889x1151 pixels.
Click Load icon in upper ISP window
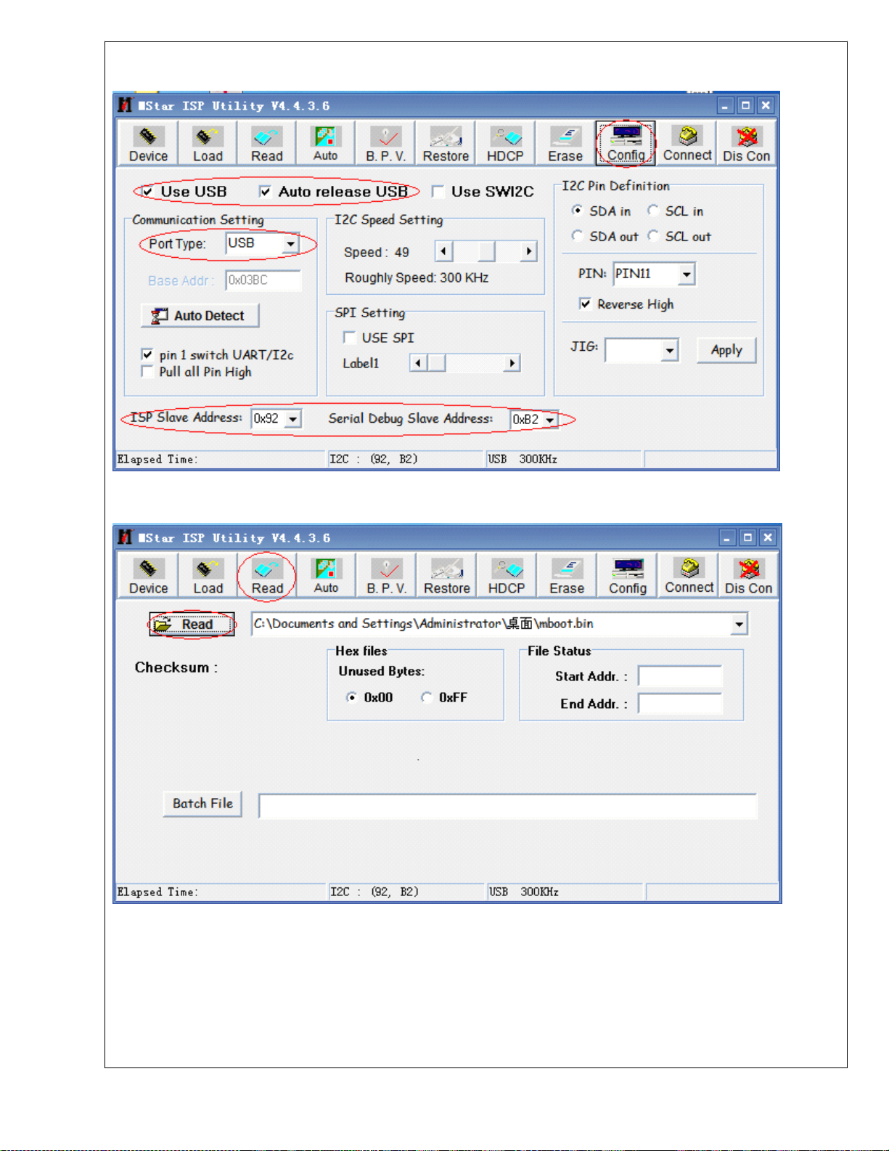coord(208,143)
